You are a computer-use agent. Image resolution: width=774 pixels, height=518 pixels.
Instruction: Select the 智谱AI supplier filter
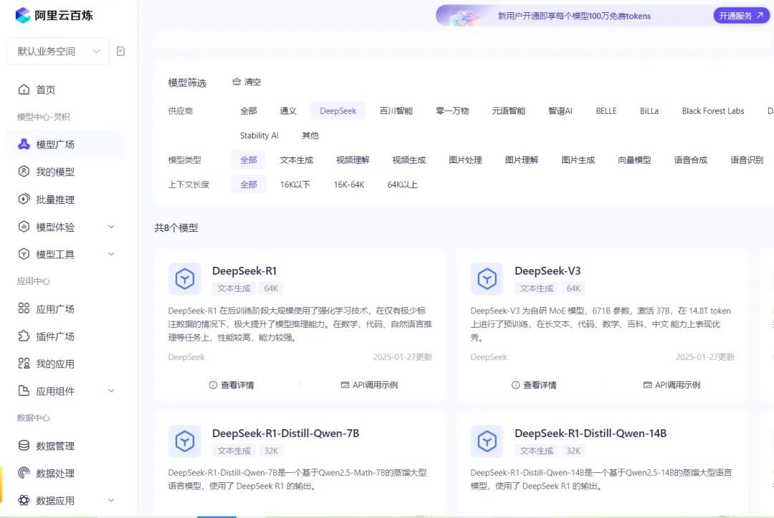pyautogui.click(x=560, y=111)
